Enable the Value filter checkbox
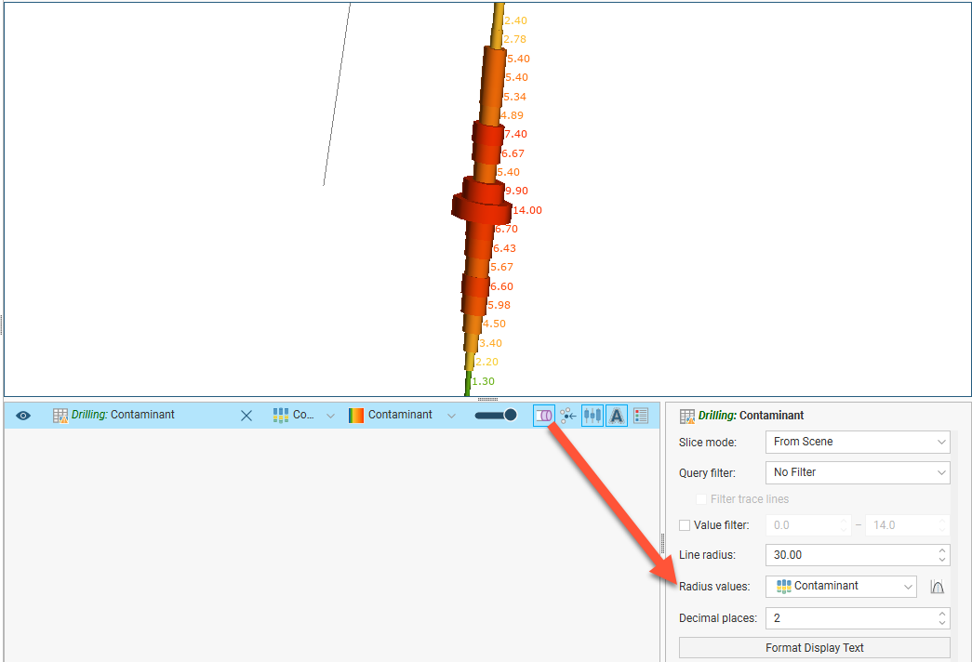The image size is (972, 662). tap(686, 525)
